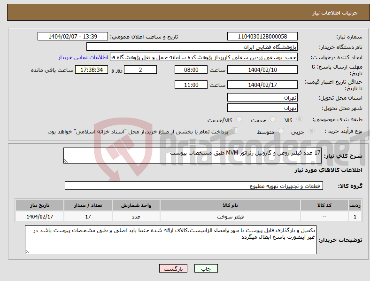Click the شماره نیاز field 1104030128000058
Screen dimensions: 370x281
262,36
